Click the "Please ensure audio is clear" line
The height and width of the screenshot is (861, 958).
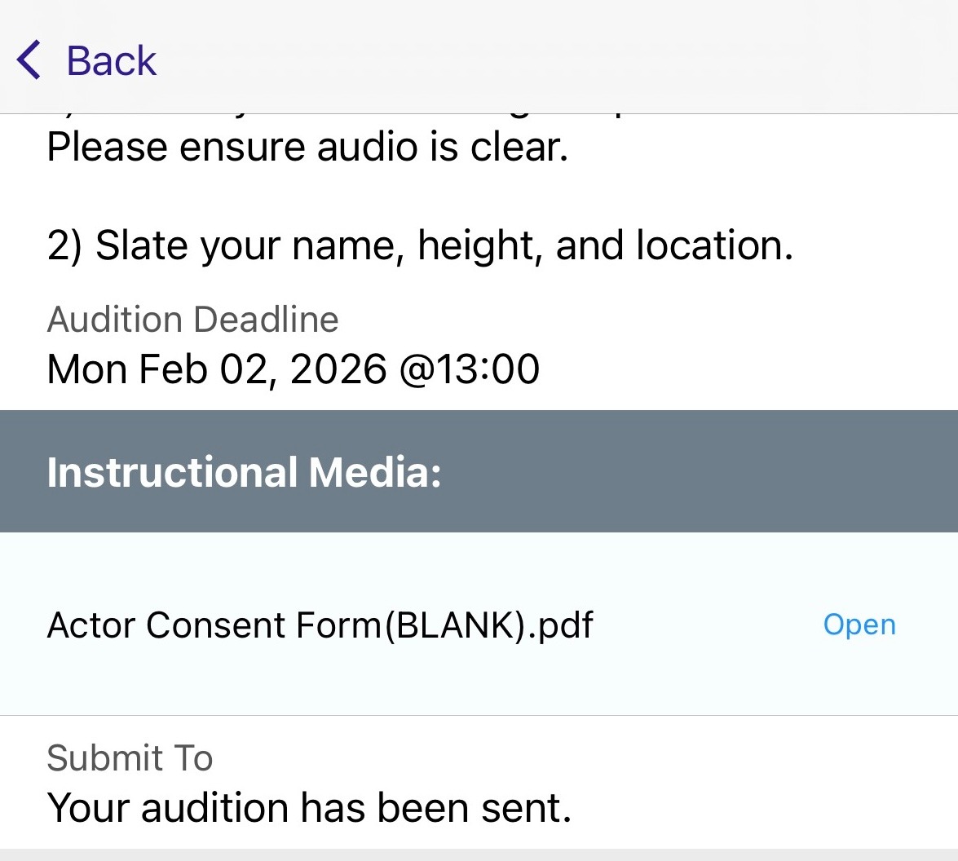307,148
